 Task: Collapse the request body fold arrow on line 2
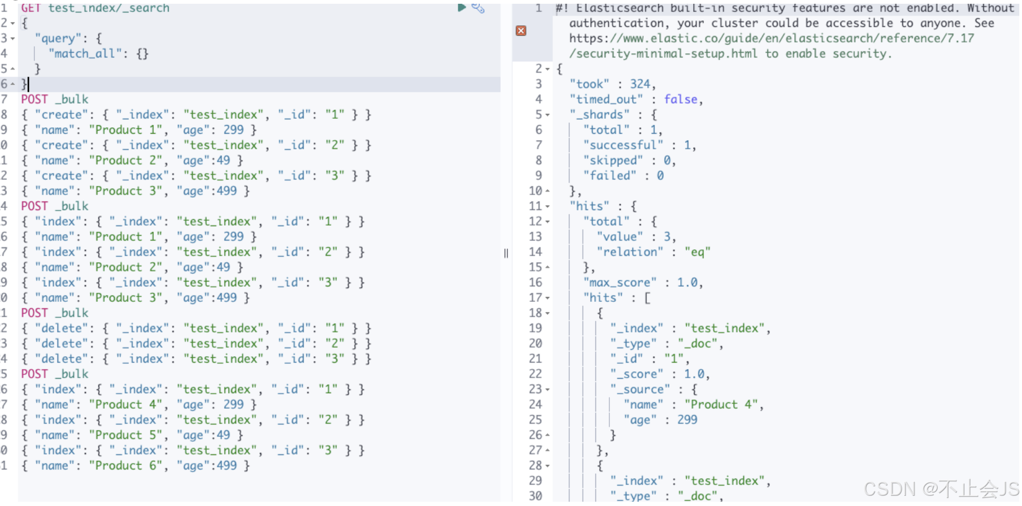pyautogui.click(x=12, y=23)
